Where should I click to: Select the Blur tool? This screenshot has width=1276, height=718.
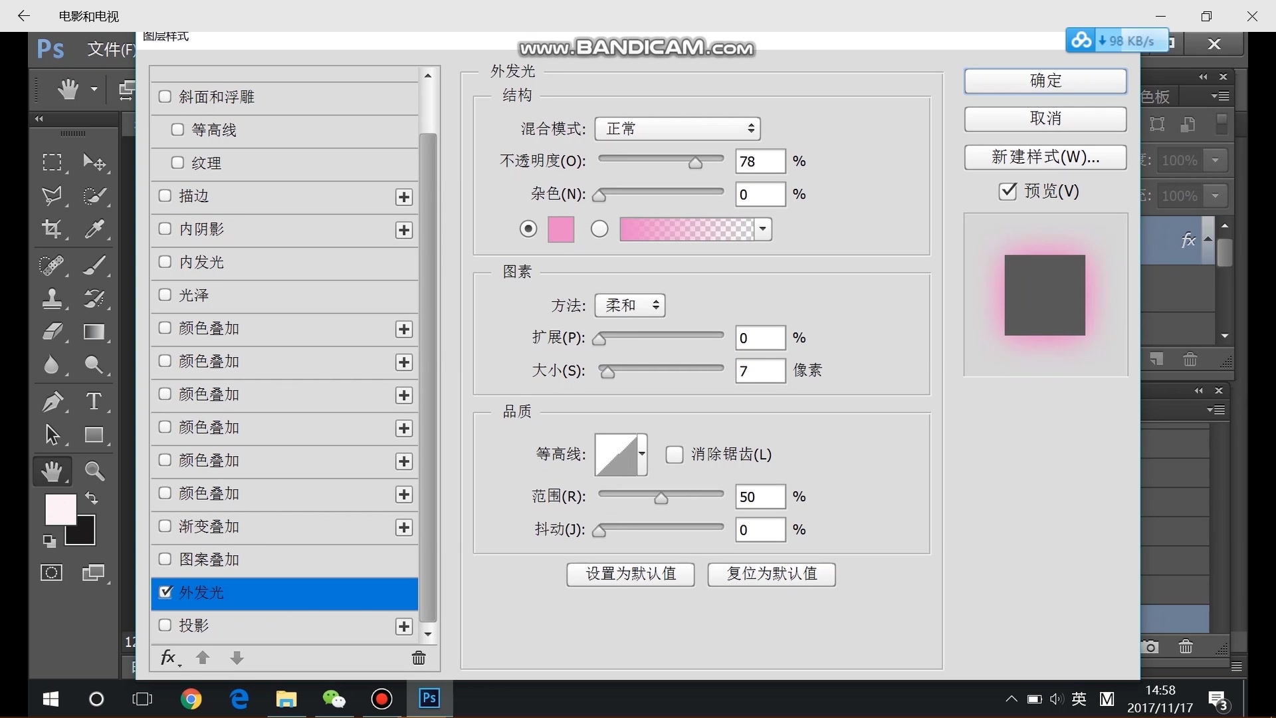coord(52,365)
